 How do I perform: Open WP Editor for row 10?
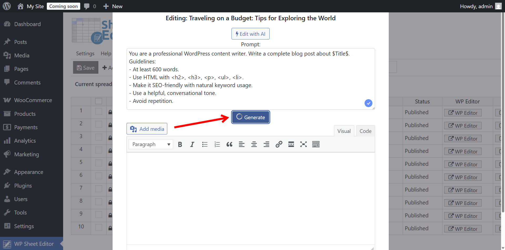tap(463, 229)
